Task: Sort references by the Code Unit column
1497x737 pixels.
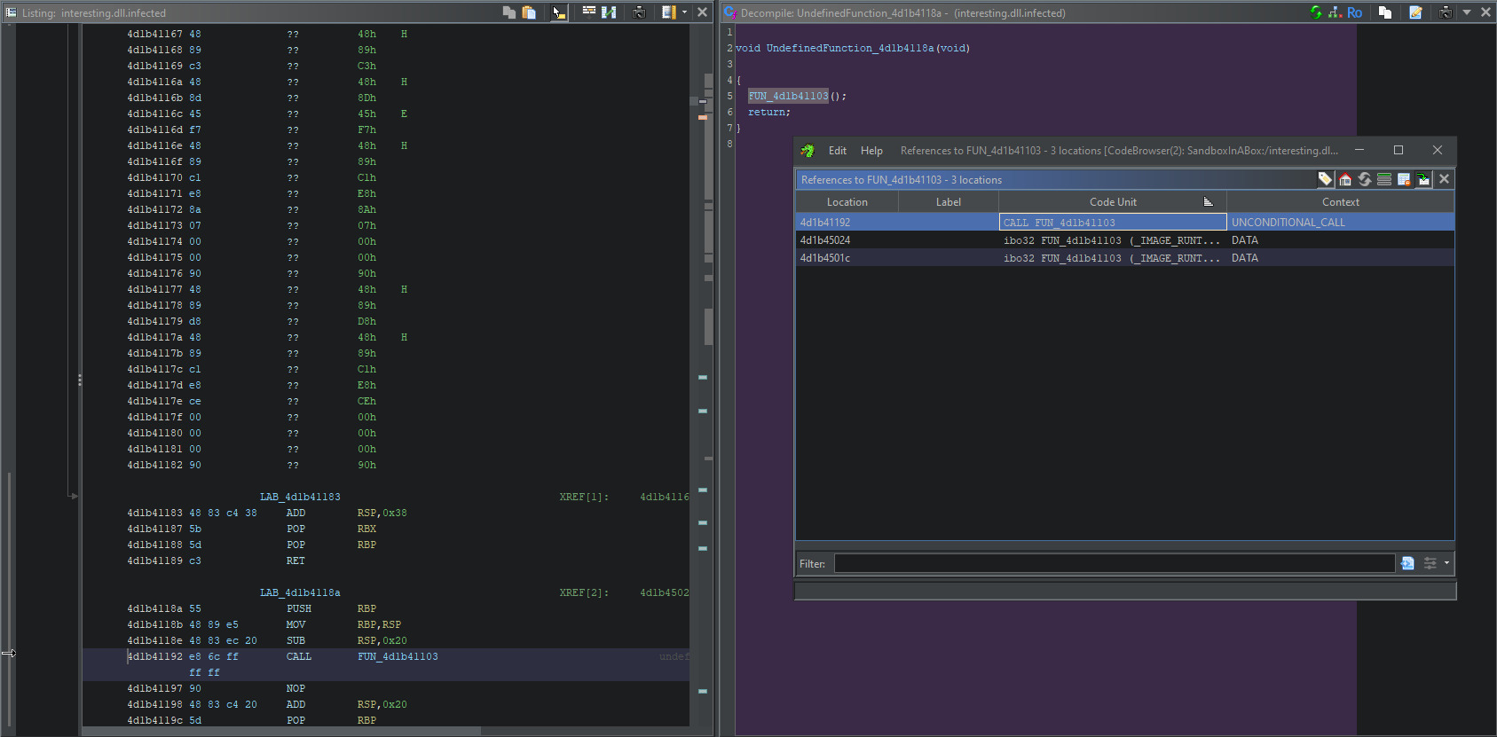Action: (x=1113, y=202)
